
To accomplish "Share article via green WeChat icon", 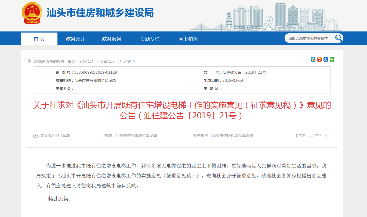I will click(332, 59).
